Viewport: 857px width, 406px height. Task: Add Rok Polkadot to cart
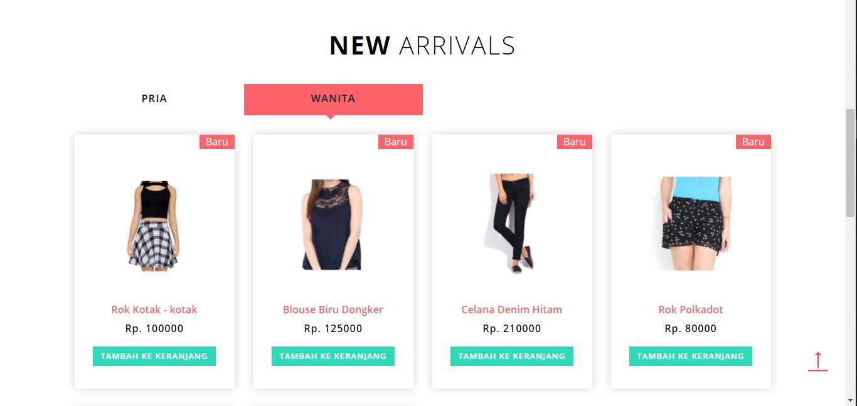click(x=691, y=356)
